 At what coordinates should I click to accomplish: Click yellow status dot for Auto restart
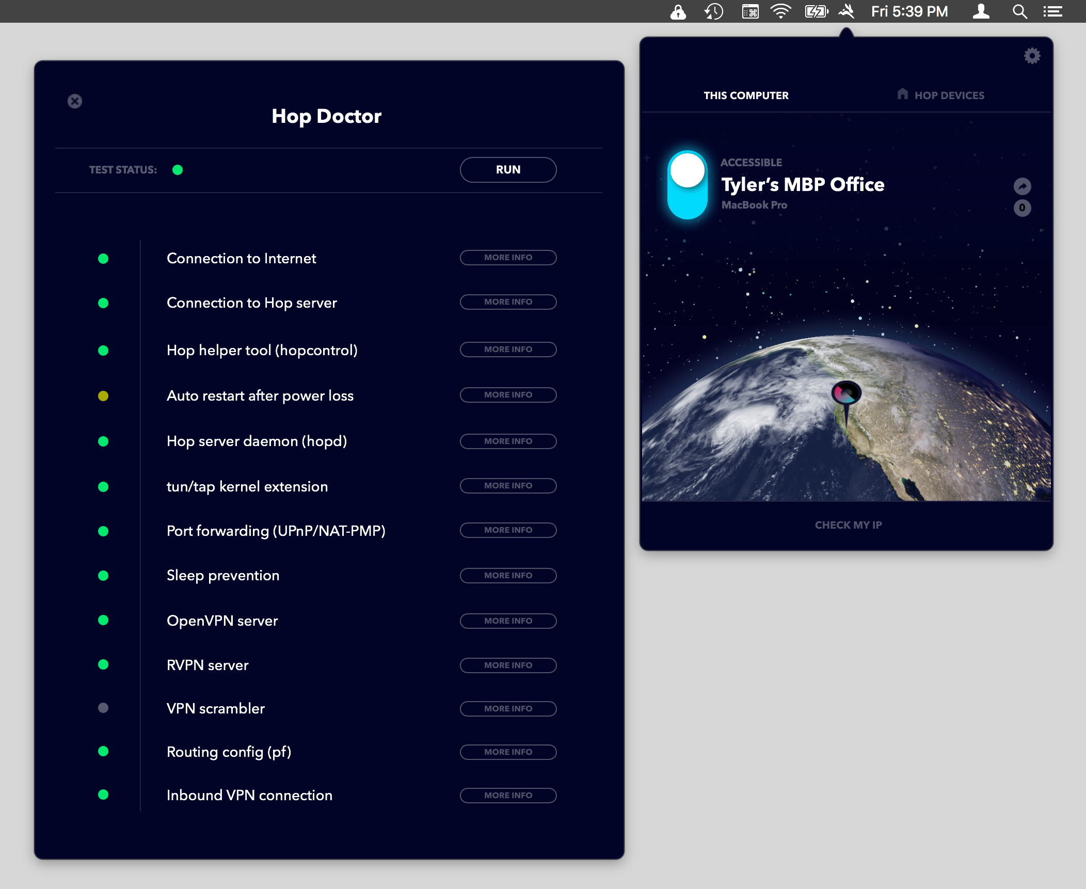point(103,396)
